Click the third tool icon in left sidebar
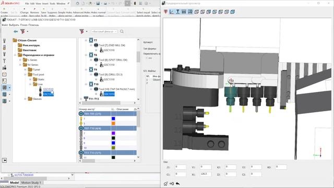 [x=4, y=54]
